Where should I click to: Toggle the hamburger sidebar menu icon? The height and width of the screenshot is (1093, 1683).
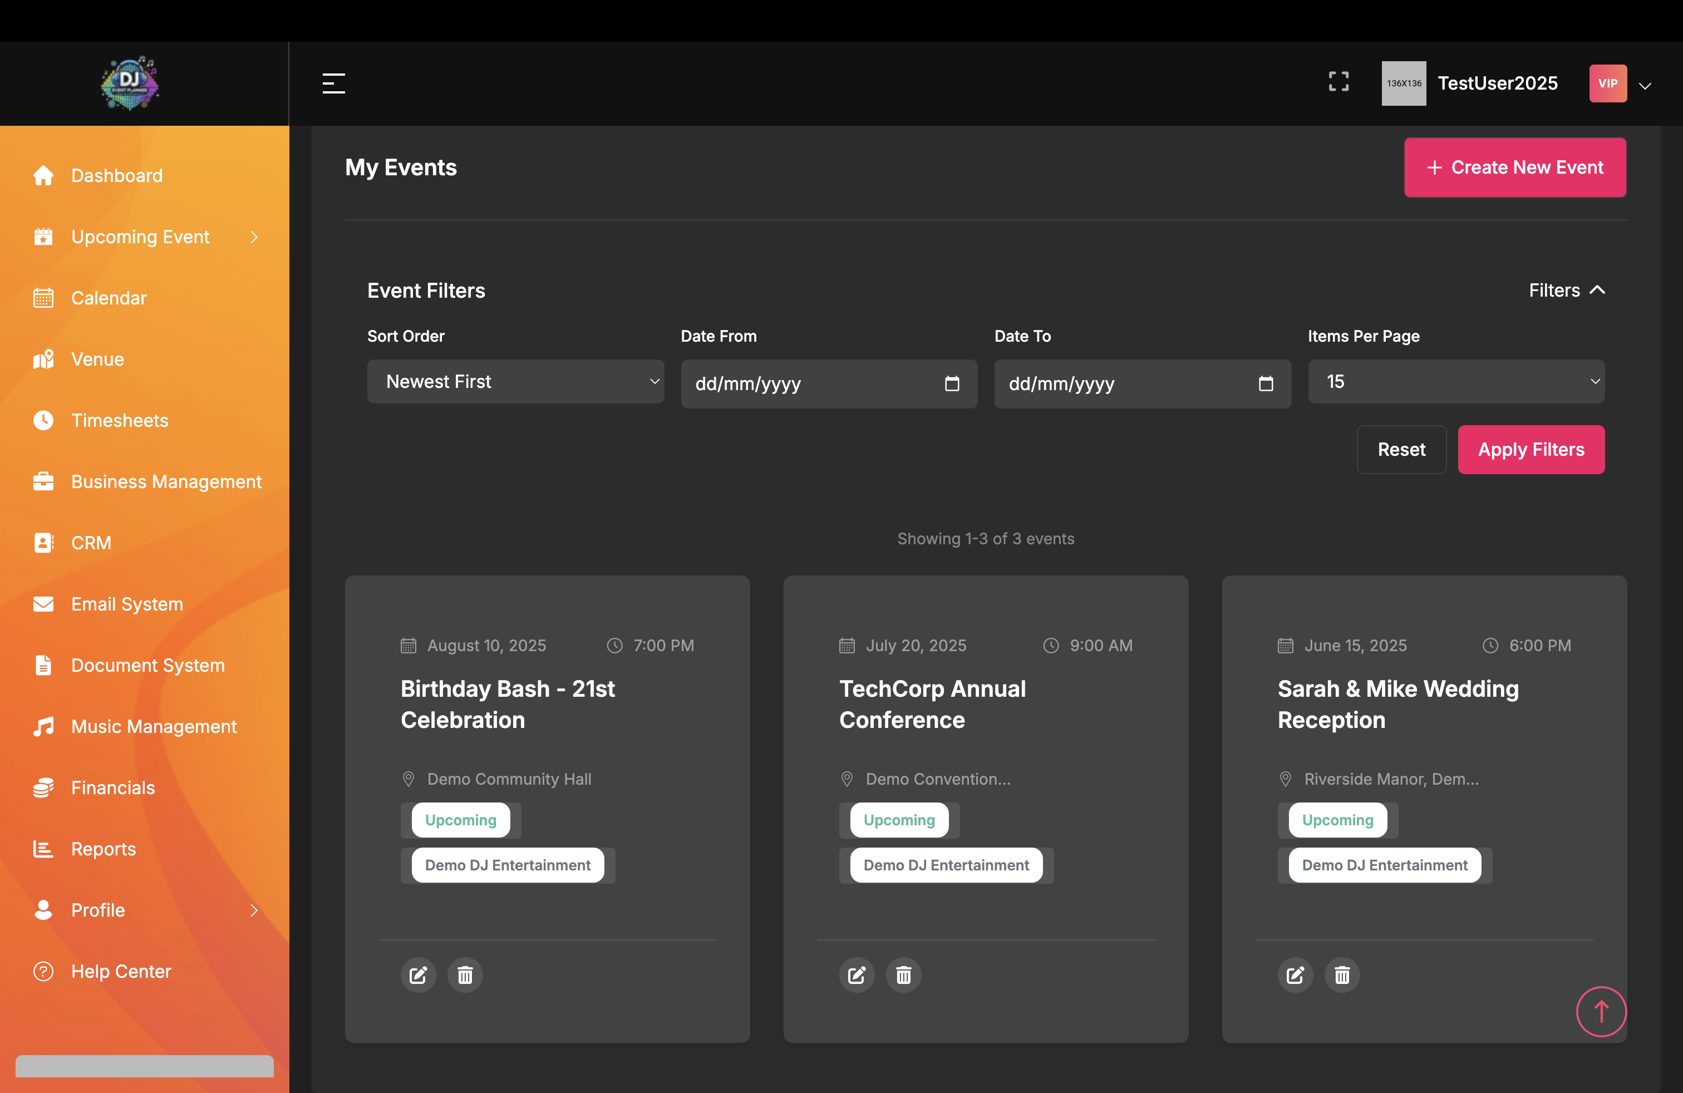(x=334, y=83)
